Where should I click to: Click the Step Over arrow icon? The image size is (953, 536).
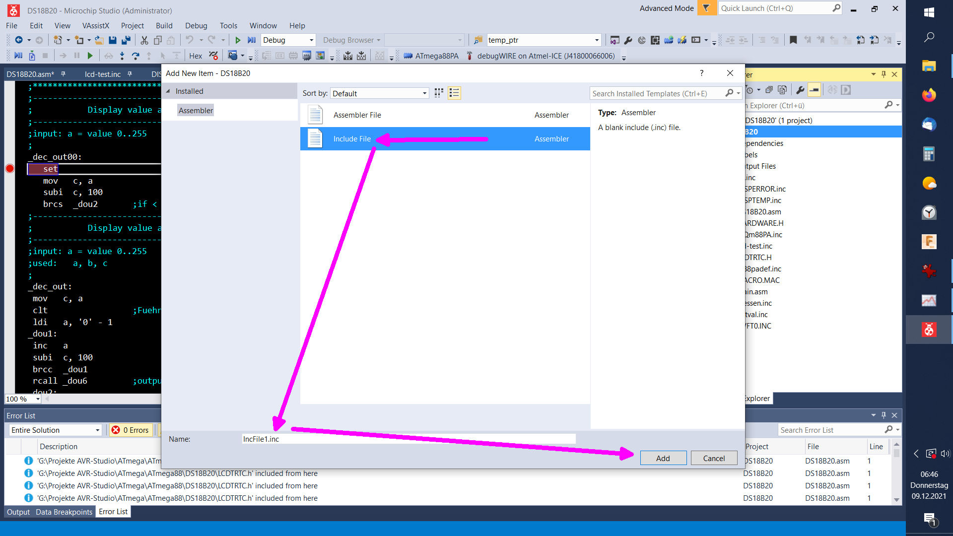[136, 56]
